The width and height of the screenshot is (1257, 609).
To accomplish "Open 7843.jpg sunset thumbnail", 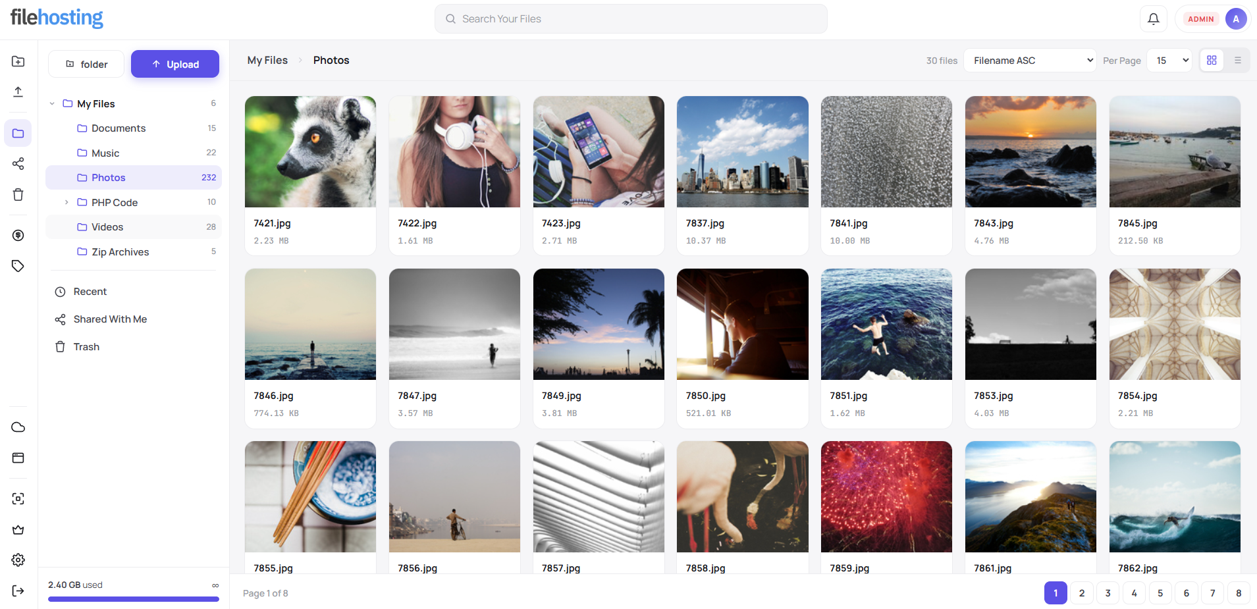I will coord(1030,152).
